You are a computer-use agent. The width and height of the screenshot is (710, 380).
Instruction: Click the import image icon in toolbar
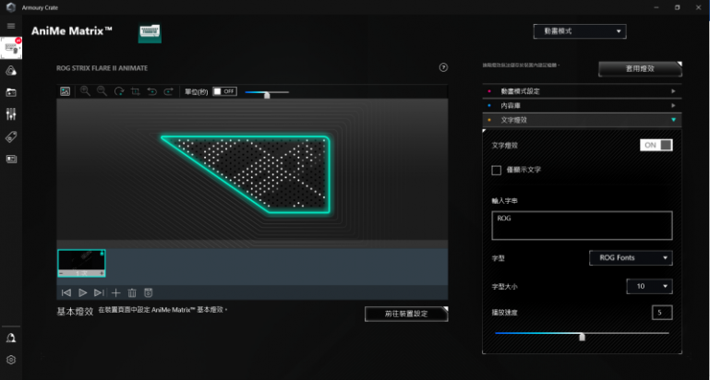pyautogui.click(x=65, y=91)
